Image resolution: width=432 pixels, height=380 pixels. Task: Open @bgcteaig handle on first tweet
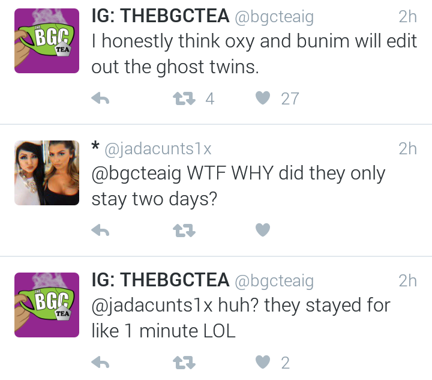274,17
